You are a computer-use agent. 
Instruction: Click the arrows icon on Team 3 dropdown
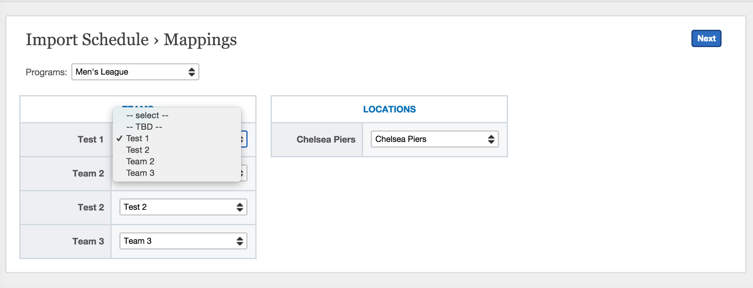click(x=240, y=241)
